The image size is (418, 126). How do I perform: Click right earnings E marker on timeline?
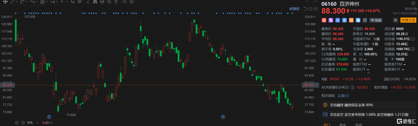223,117
